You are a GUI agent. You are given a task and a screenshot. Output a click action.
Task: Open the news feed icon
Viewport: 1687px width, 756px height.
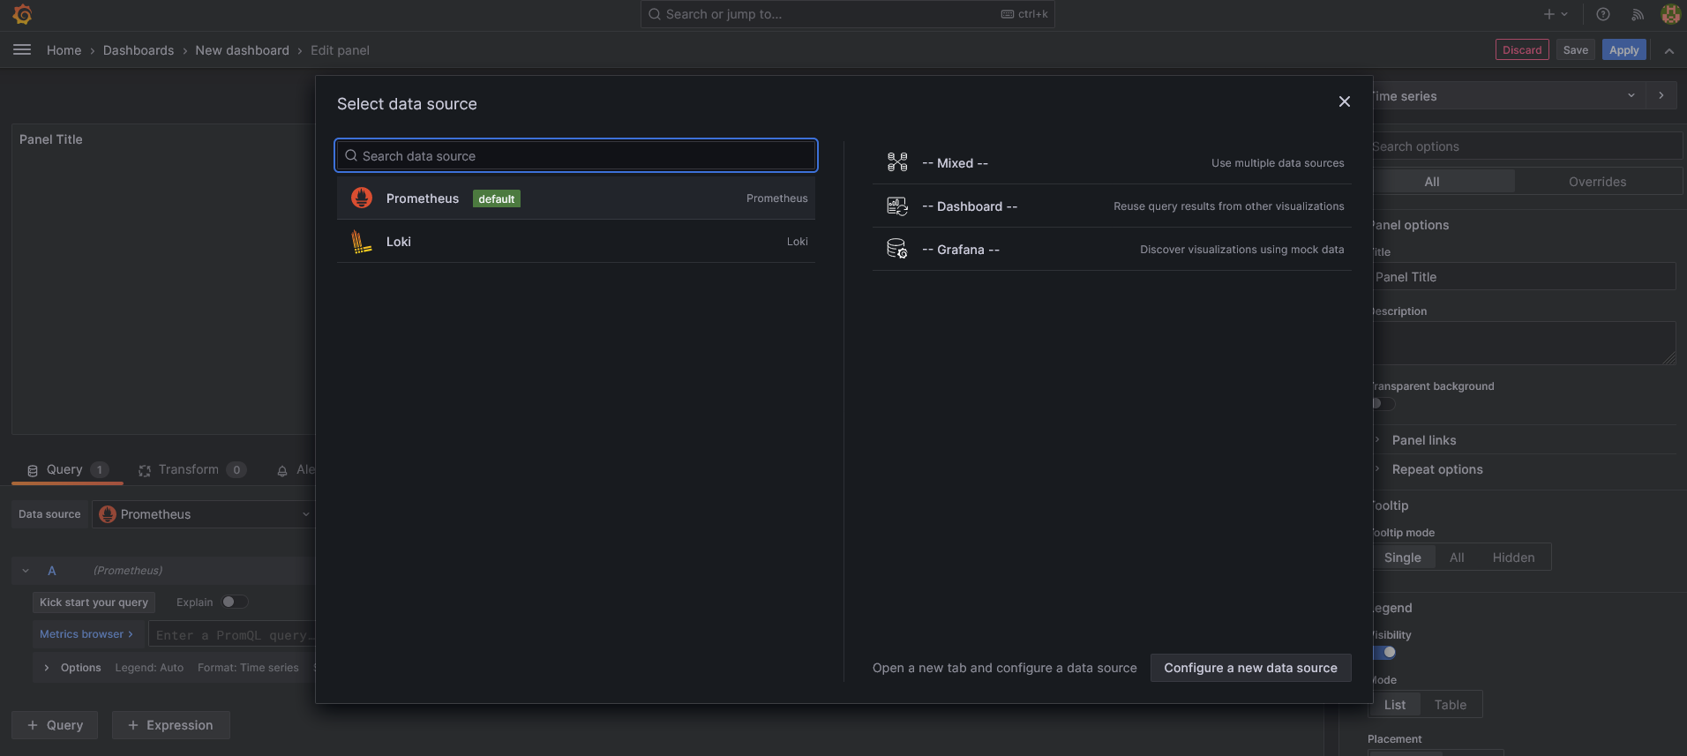click(1638, 14)
